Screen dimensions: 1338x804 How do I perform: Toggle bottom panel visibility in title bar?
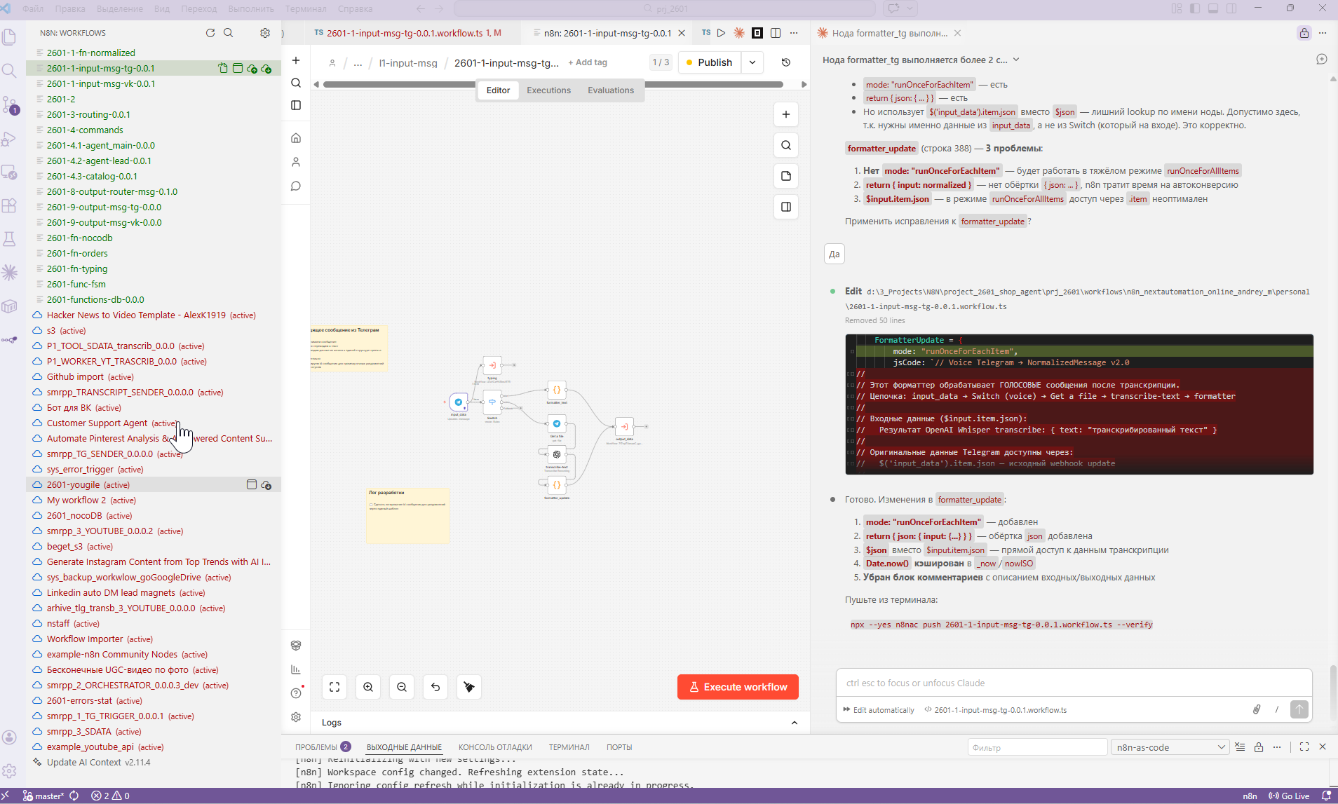(x=1213, y=8)
